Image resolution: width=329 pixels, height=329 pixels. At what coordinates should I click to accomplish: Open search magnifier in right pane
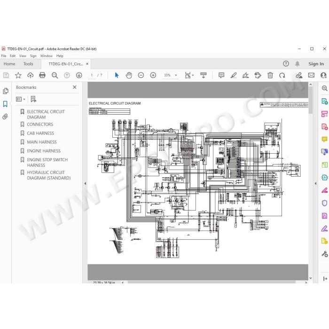pyautogui.click(x=324, y=88)
